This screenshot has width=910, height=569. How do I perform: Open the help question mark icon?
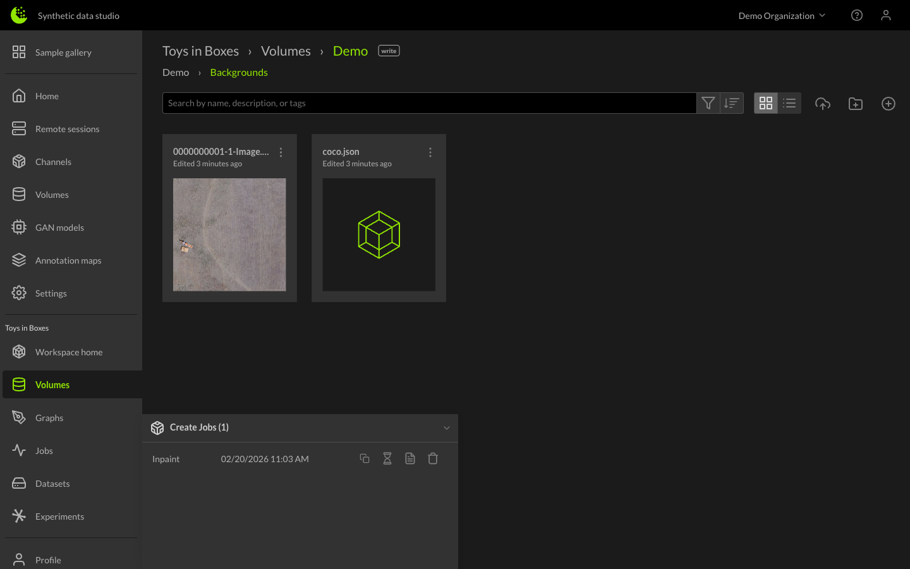[x=856, y=15]
